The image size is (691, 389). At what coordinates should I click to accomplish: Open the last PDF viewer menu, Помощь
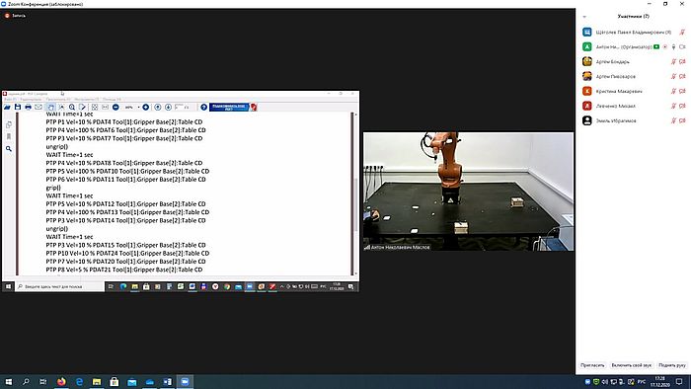112,100
